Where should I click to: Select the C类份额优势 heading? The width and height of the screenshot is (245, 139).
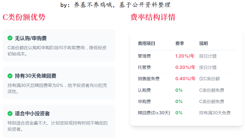24,17
